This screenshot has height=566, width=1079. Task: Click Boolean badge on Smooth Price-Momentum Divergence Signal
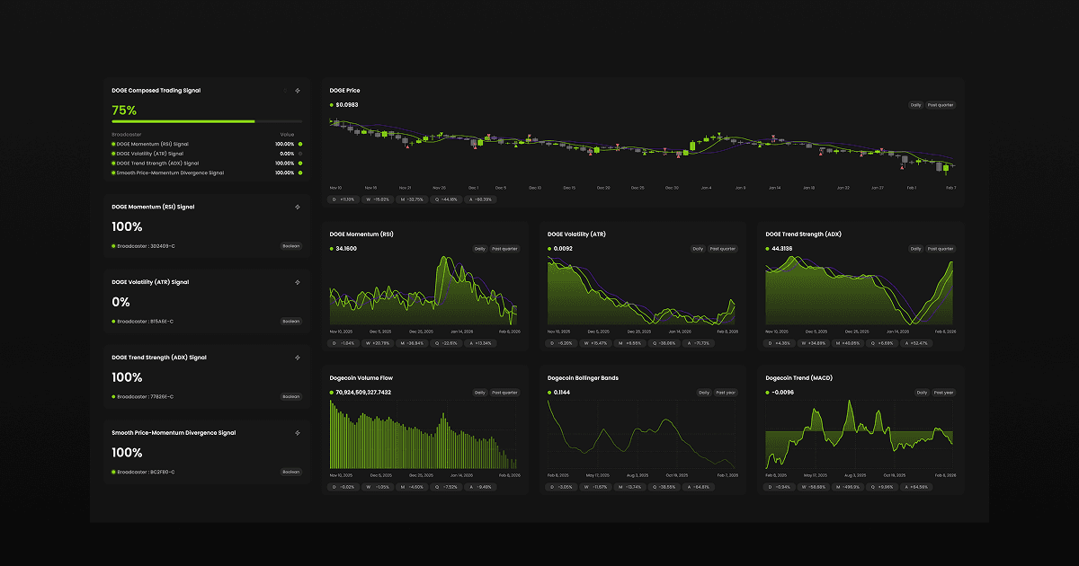(x=291, y=472)
